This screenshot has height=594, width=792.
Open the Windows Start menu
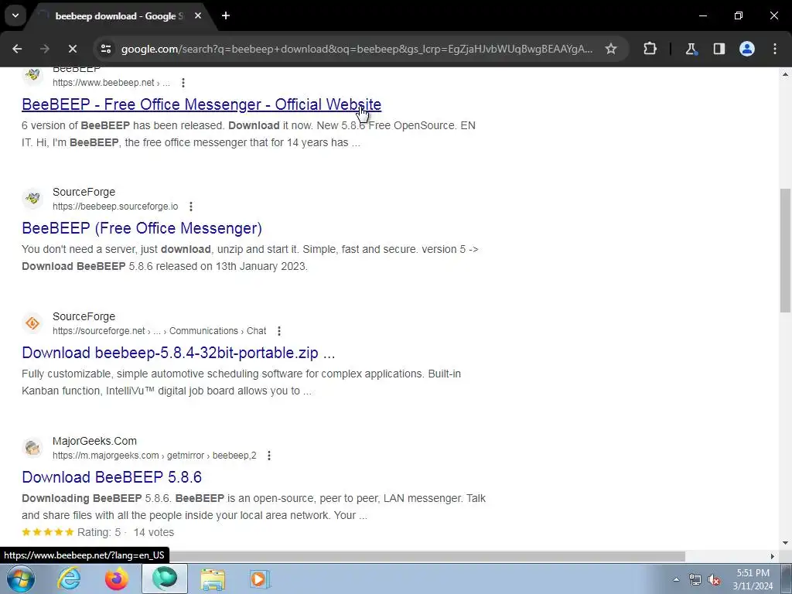(21, 579)
